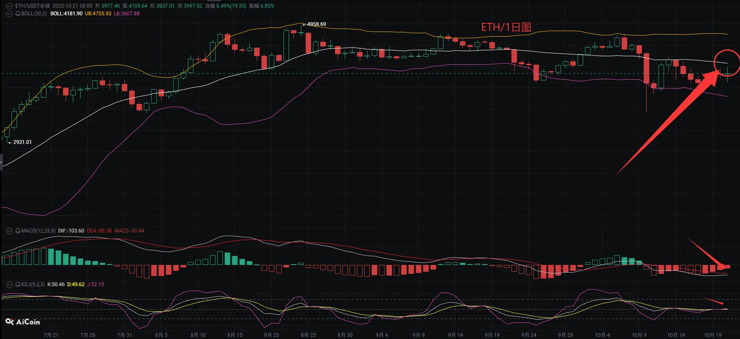Select the UB:4755.93 upper band value
The image size is (740, 339).
[98, 14]
